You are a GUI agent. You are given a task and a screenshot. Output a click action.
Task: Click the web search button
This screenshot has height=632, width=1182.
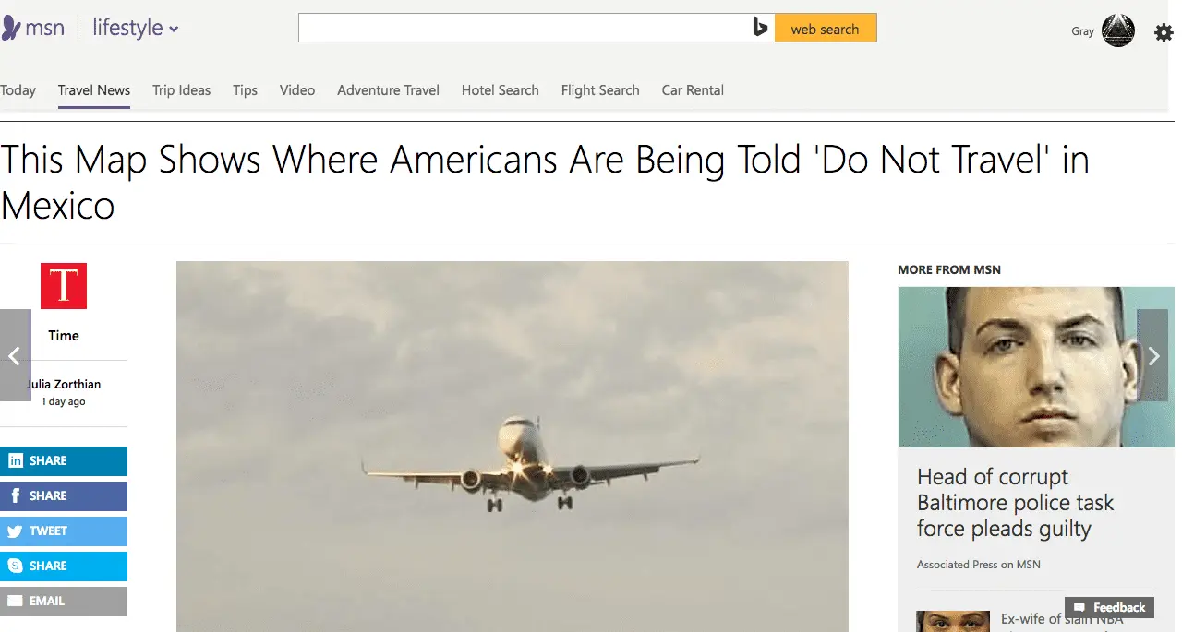click(x=826, y=29)
